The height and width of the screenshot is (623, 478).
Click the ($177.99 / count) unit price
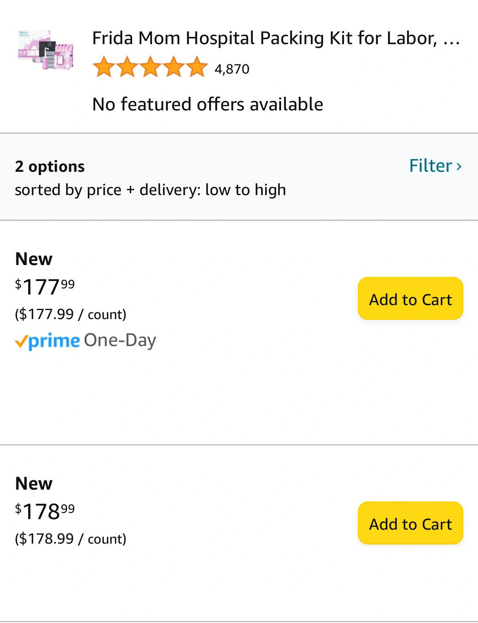(x=71, y=314)
